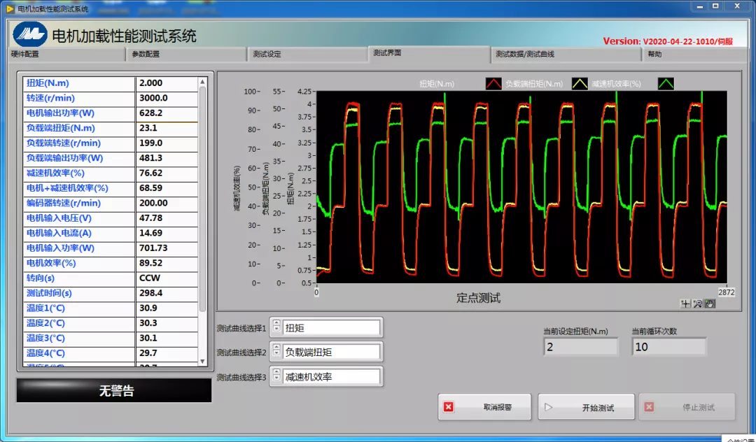Open the 测试曲线选择3 减速机效率 dropdown

click(332, 376)
